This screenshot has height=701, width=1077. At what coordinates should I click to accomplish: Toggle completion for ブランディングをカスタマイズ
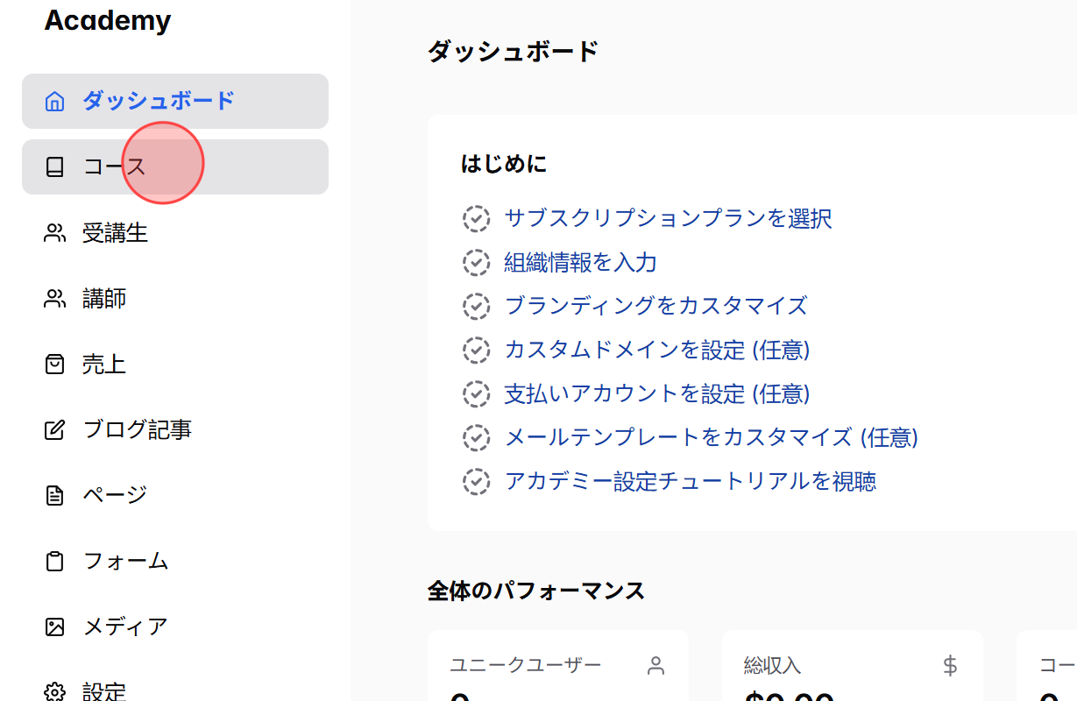[x=476, y=307]
